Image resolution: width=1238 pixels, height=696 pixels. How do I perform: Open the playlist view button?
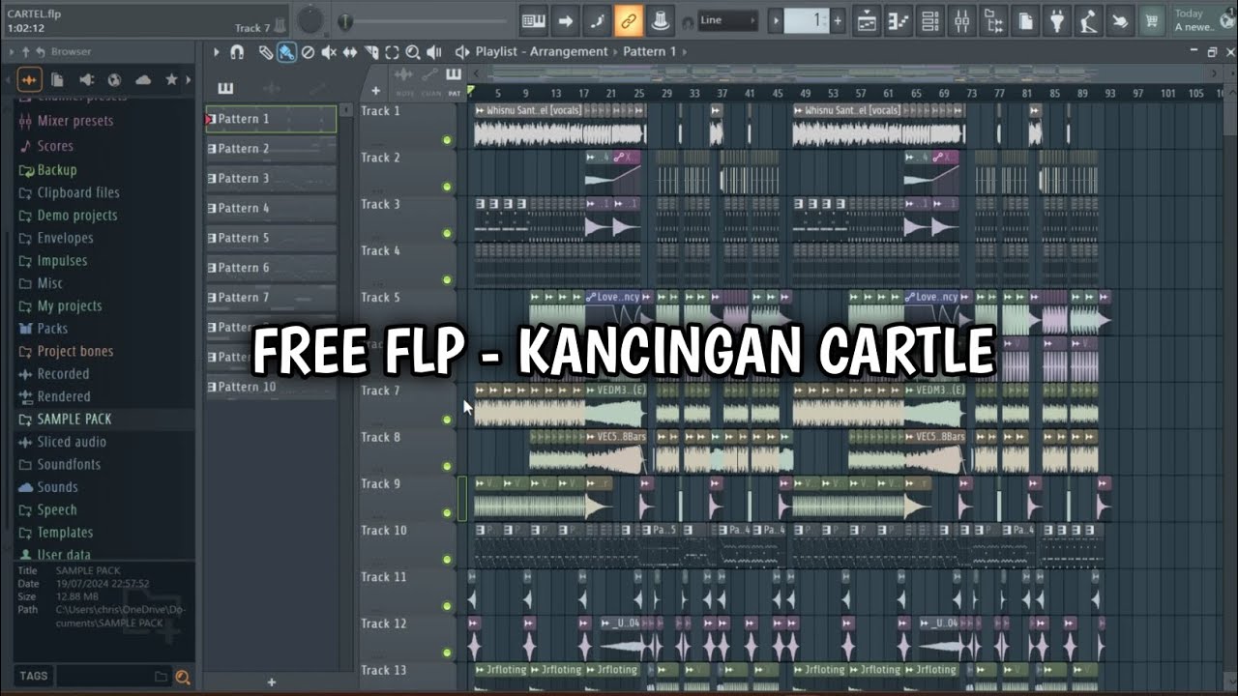click(868, 19)
